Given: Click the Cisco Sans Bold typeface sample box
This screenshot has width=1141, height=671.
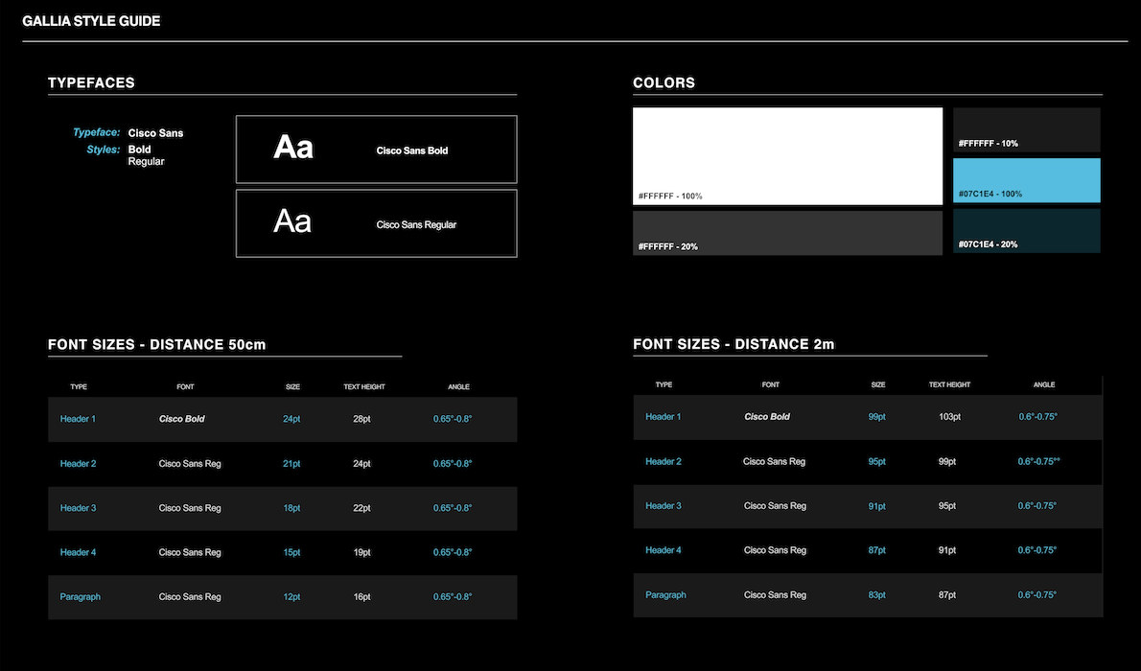Looking at the screenshot, I should pos(376,150).
